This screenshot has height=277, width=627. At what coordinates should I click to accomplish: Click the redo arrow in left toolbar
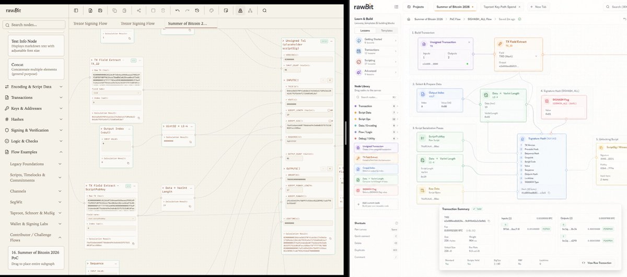(187, 10)
